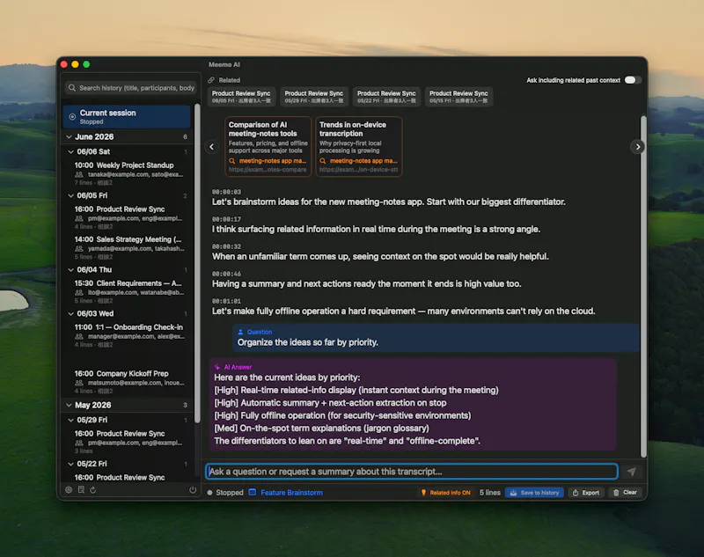Click the Search history input field
The image size is (704, 557).
coord(130,87)
